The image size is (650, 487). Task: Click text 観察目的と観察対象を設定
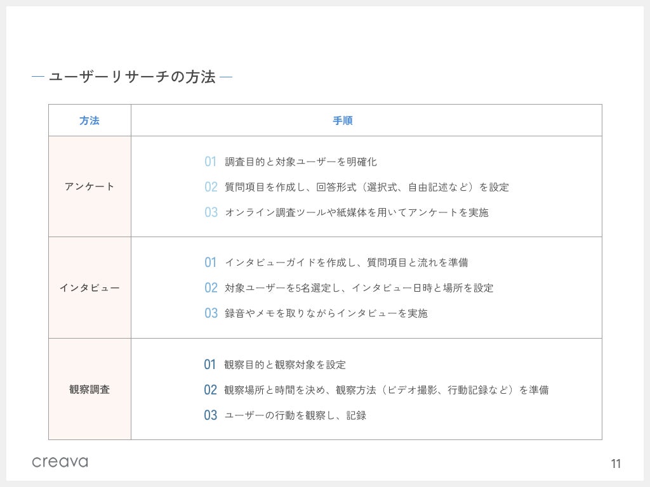coord(285,365)
